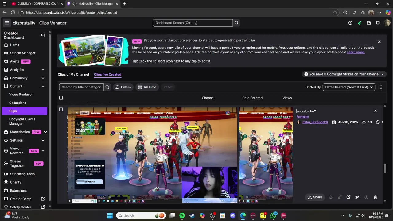The height and width of the screenshot is (221, 393).
Task: Open Spotify from the taskbar
Action: (182, 215)
